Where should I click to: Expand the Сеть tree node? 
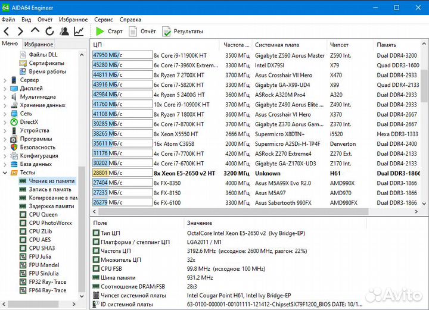pyautogui.click(x=5, y=114)
